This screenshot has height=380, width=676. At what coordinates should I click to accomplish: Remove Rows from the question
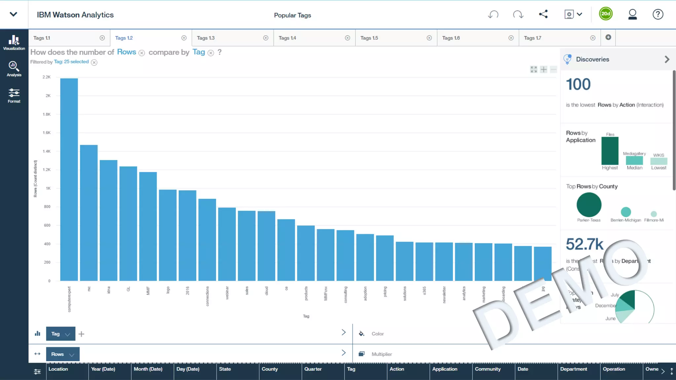tap(142, 53)
